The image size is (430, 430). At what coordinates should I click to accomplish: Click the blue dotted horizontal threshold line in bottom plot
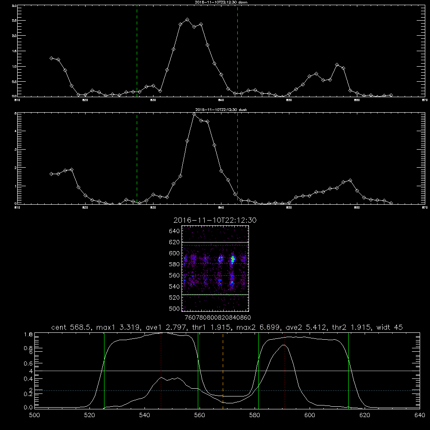point(227,390)
